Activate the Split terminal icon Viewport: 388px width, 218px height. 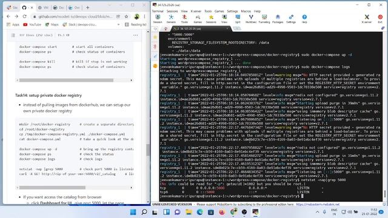238,19
